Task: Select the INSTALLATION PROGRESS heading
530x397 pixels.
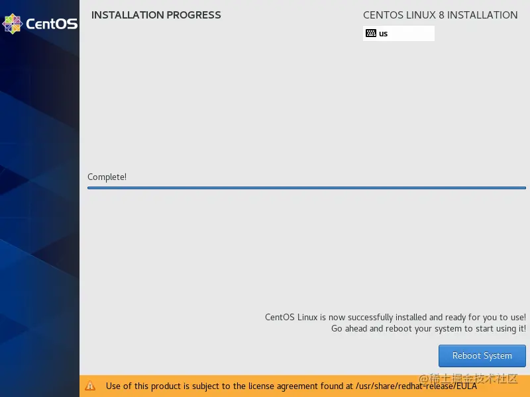Action: pyautogui.click(x=156, y=15)
